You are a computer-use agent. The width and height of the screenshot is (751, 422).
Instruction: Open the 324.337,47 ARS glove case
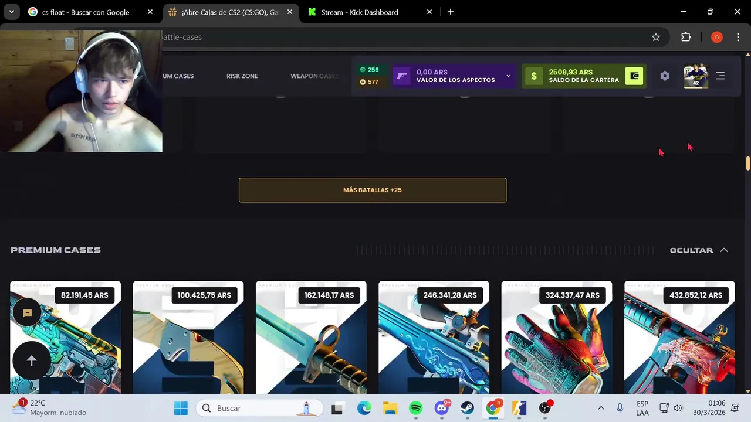pyautogui.click(x=557, y=338)
